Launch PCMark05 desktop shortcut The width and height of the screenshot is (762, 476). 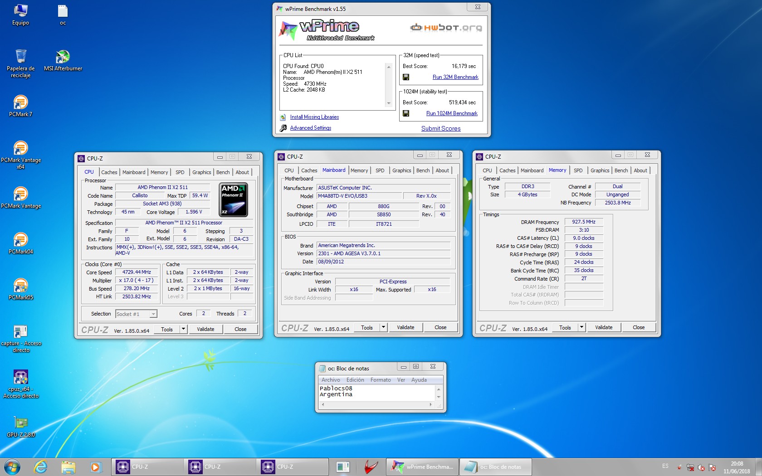20,289
